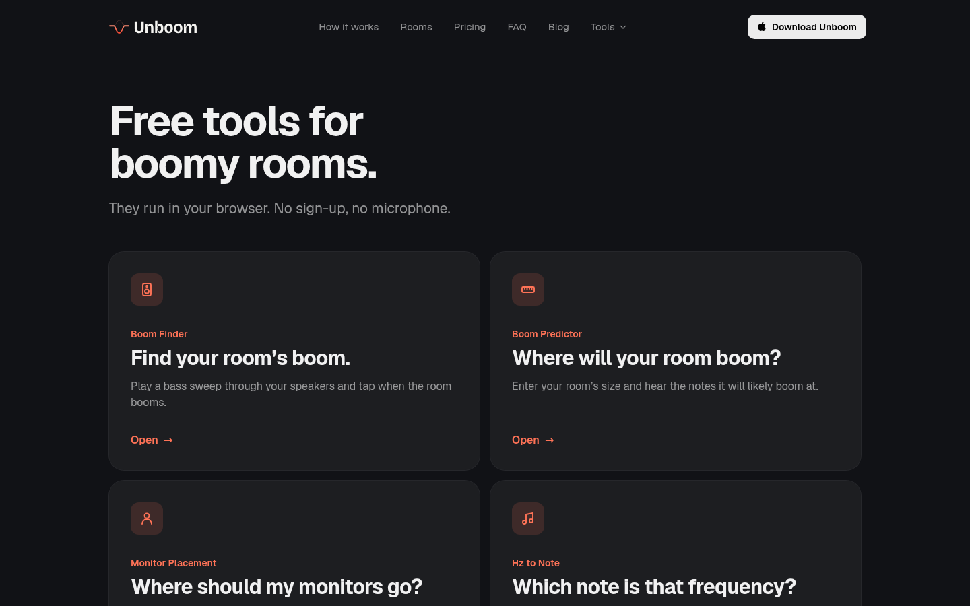Open the Rooms nav item
This screenshot has height=606, width=970.
click(x=416, y=27)
